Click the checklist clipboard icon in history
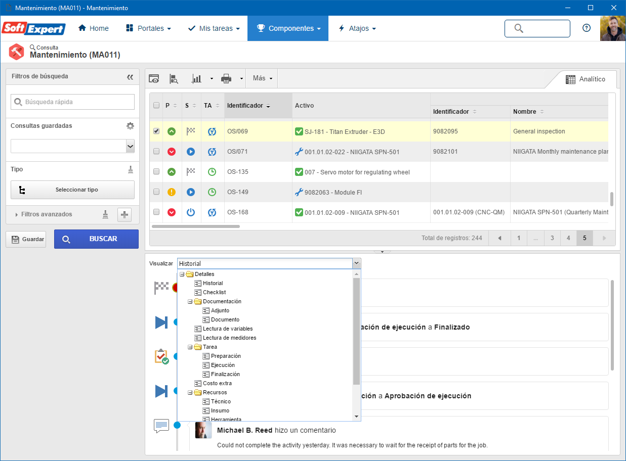626x461 pixels. click(161, 356)
